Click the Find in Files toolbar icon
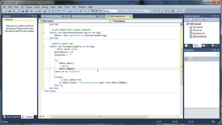The image size is (222, 125). (44, 11)
